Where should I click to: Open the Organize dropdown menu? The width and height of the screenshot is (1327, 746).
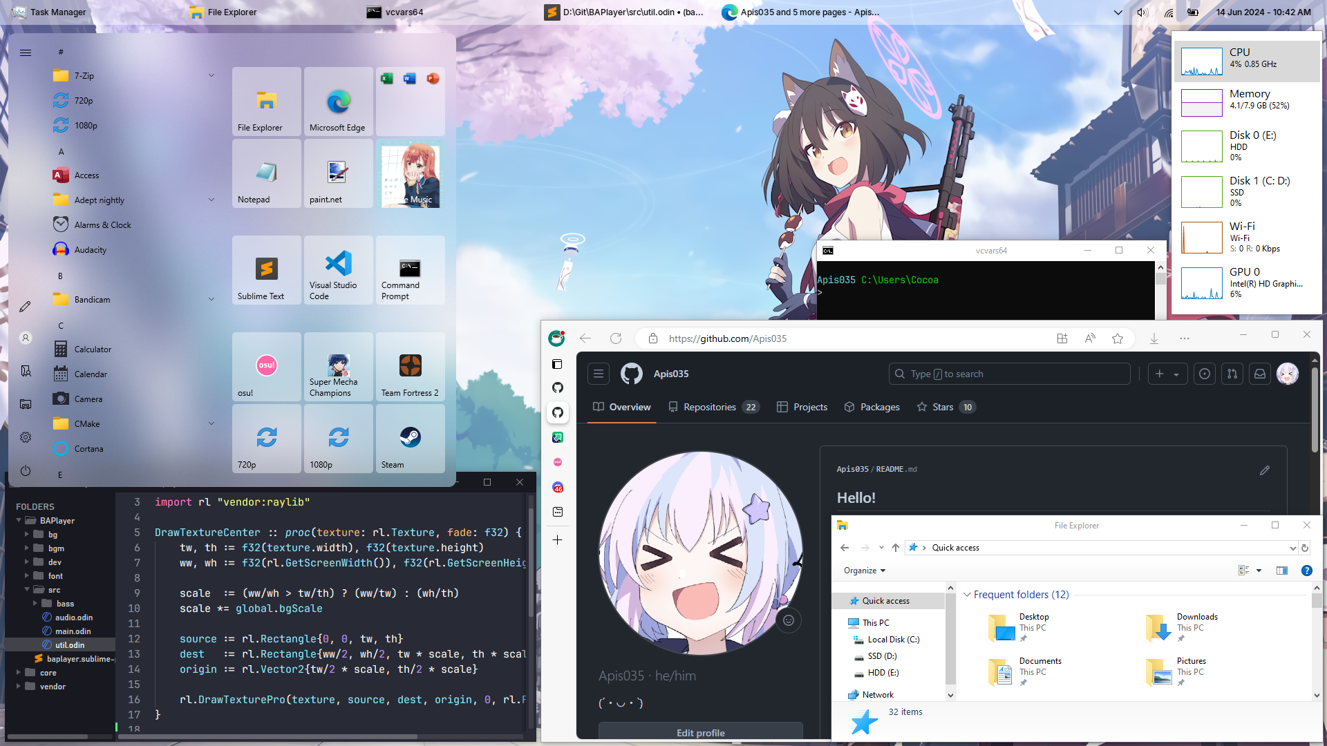[864, 571]
